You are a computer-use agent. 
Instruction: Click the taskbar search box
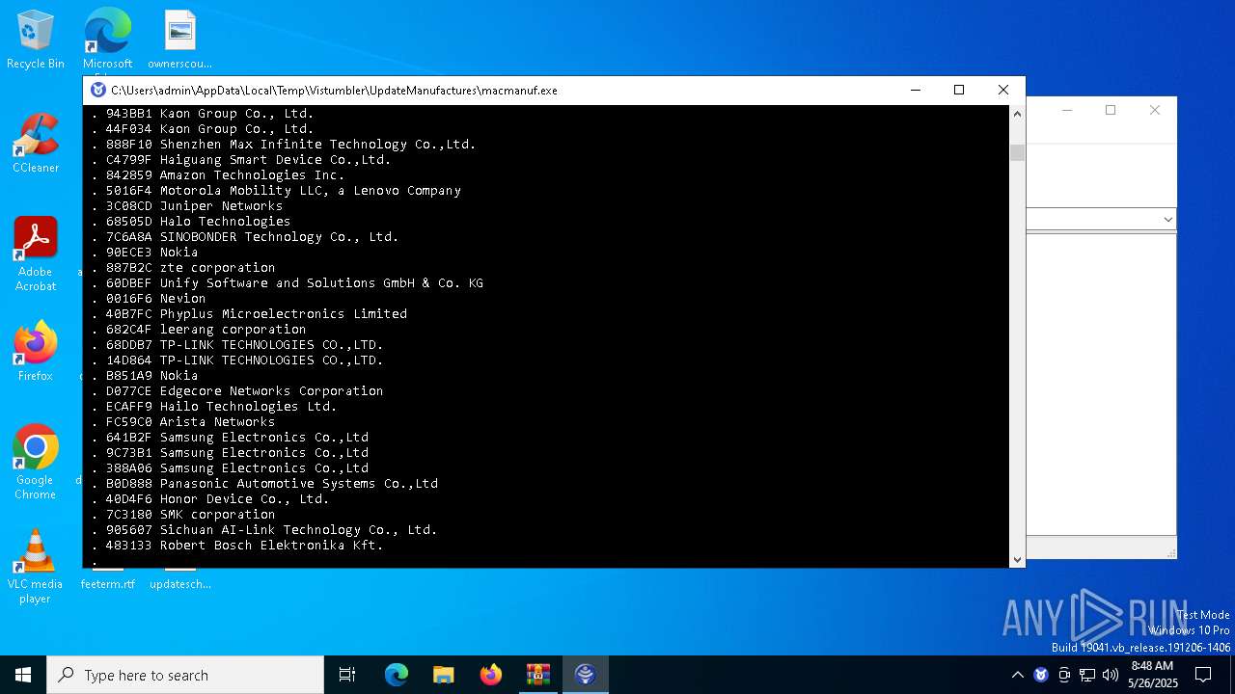coord(185,675)
